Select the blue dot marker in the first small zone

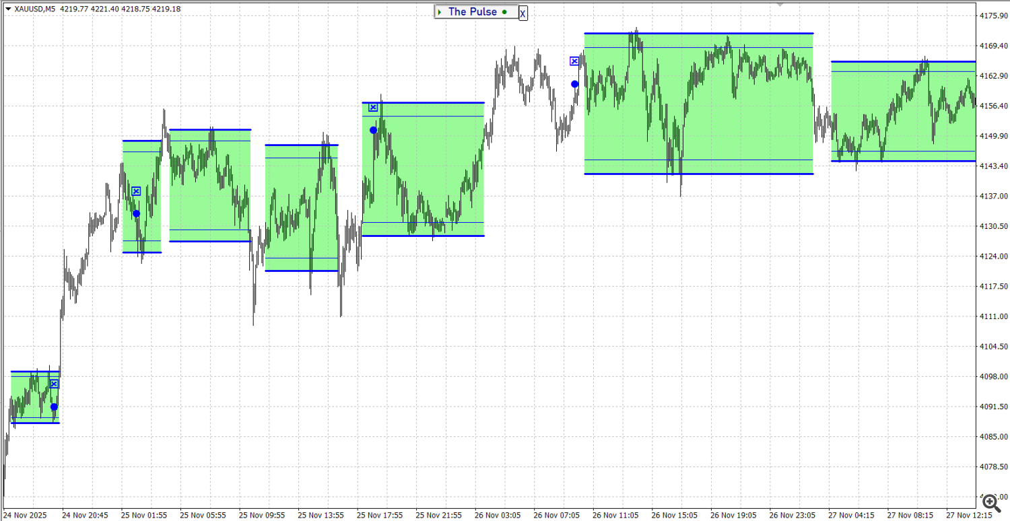click(x=53, y=407)
